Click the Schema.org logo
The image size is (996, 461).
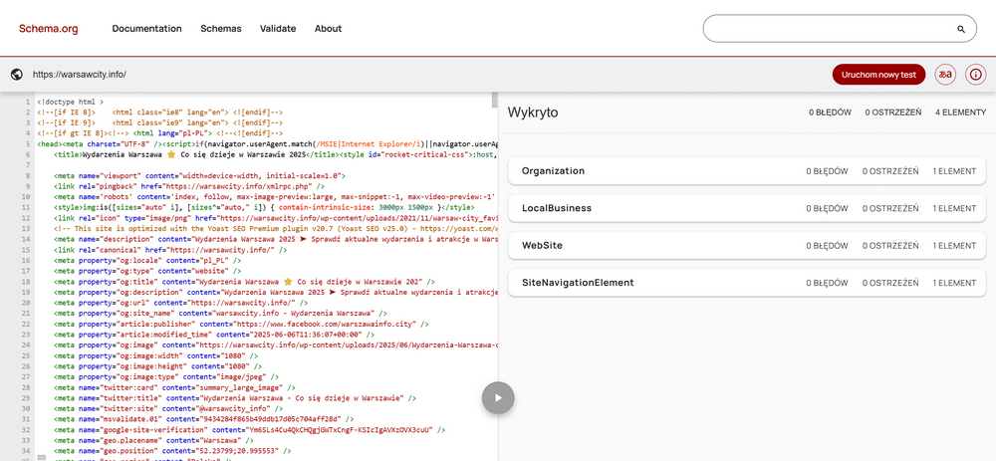48,29
